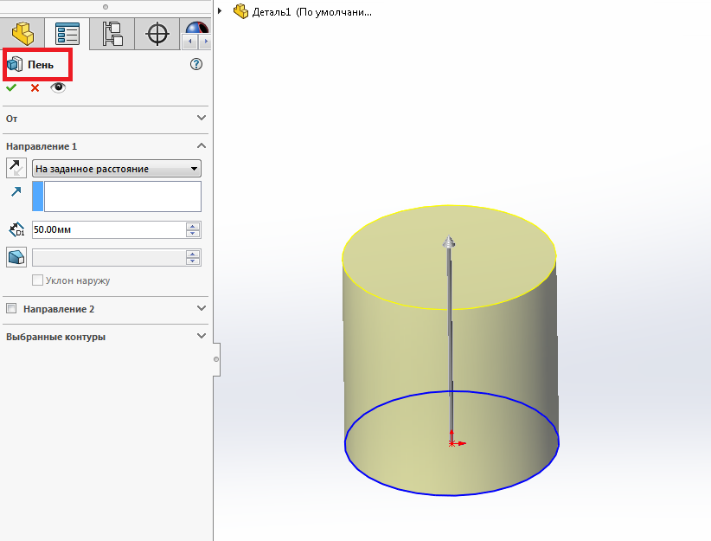The image size is (711, 541).
Task: Click the panel collapse handle on the splitter
Action: tap(216, 359)
